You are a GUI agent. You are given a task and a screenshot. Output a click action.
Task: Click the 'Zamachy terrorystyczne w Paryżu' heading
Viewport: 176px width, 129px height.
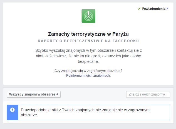coord(88,34)
